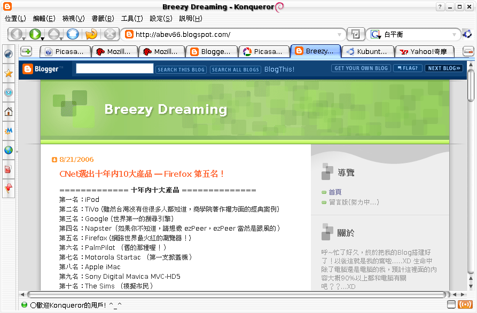
Task: Switch to the Yahoo!奇摩 tab
Action: 424,51
